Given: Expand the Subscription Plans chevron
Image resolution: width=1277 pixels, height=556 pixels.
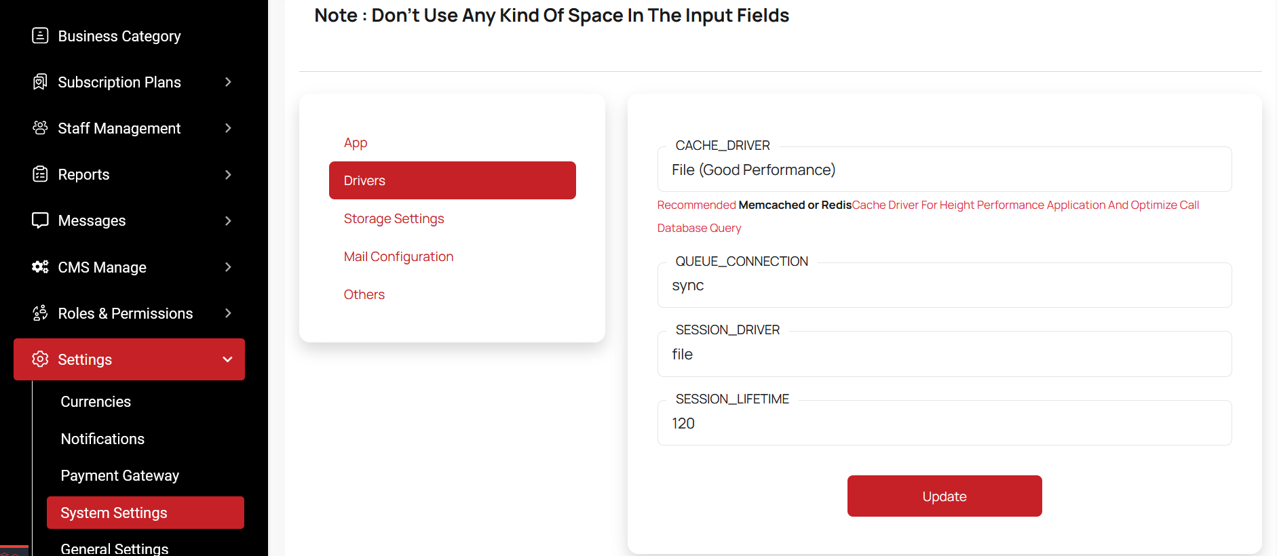Looking at the screenshot, I should (x=228, y=82).
